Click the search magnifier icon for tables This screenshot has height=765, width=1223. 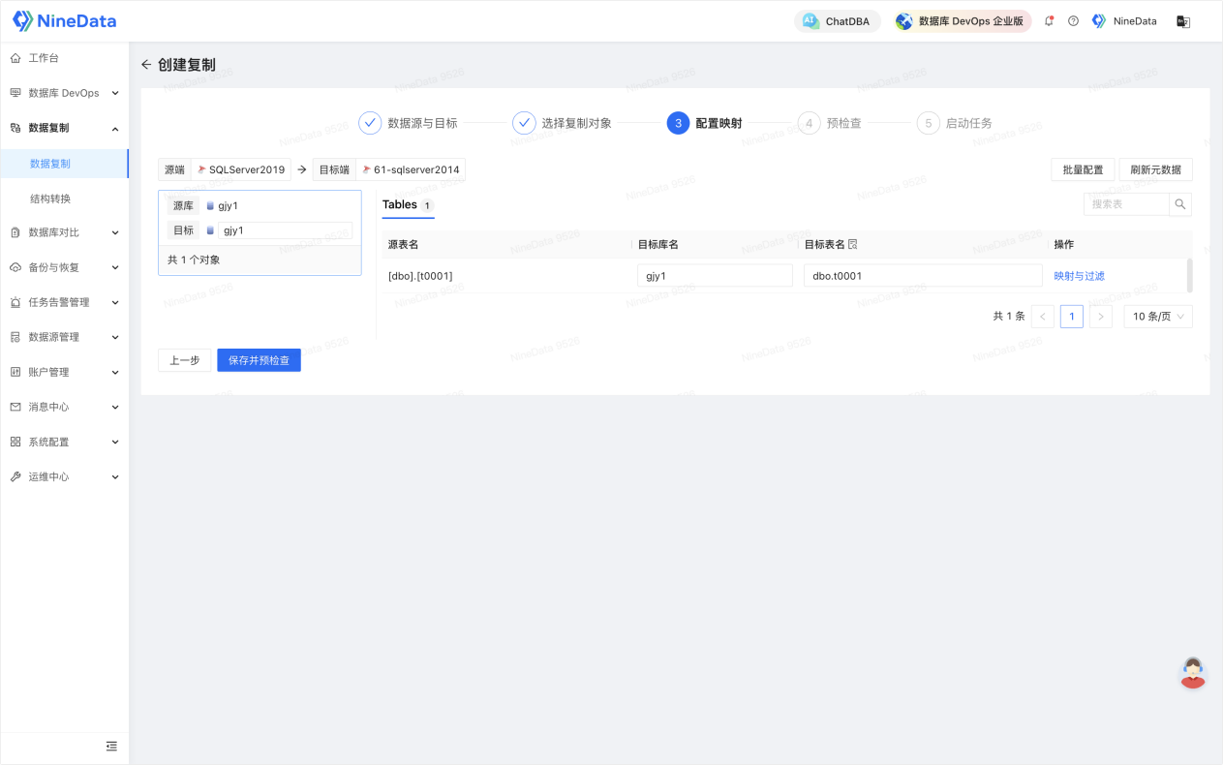(x=1179, y=204)
